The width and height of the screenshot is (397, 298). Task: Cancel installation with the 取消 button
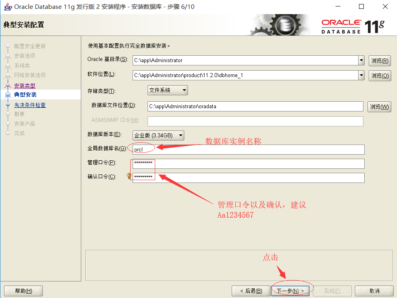374,291
